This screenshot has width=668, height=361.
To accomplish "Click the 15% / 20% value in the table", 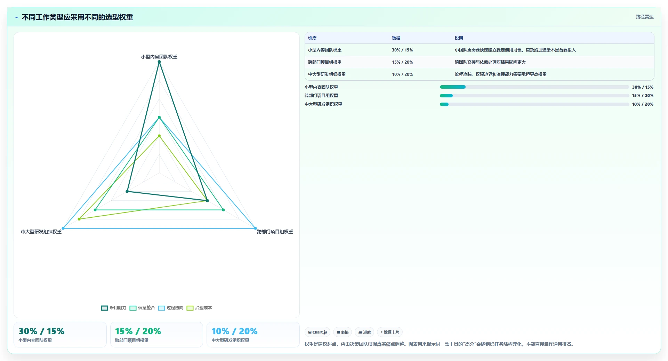I will click(402, 62).
